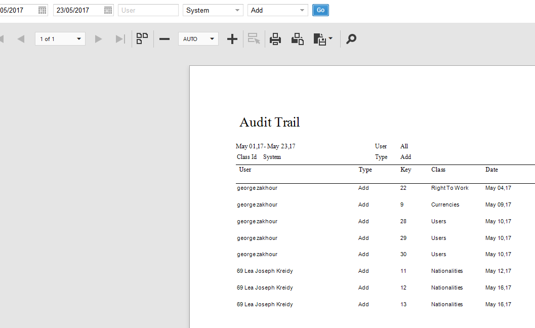Click key value 29 in the Users row
Image resolution: width=535 pixels, height=328 pixels.
403,238
